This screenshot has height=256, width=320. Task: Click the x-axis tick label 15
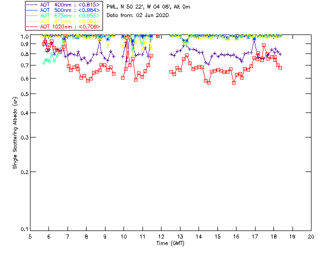click(217, 236)
